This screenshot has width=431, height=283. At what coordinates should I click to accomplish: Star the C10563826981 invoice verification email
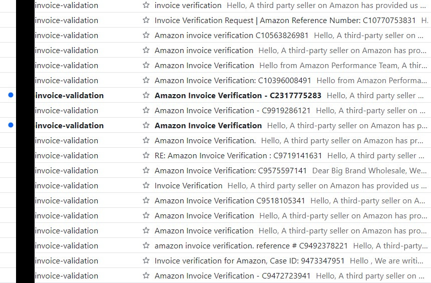tap(146, 36)
